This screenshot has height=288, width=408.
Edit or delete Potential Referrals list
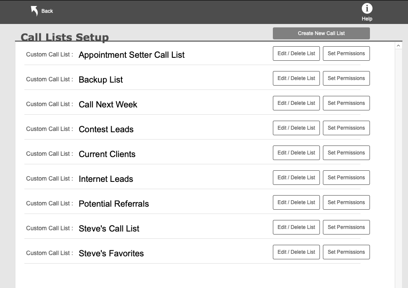[296, 202]
